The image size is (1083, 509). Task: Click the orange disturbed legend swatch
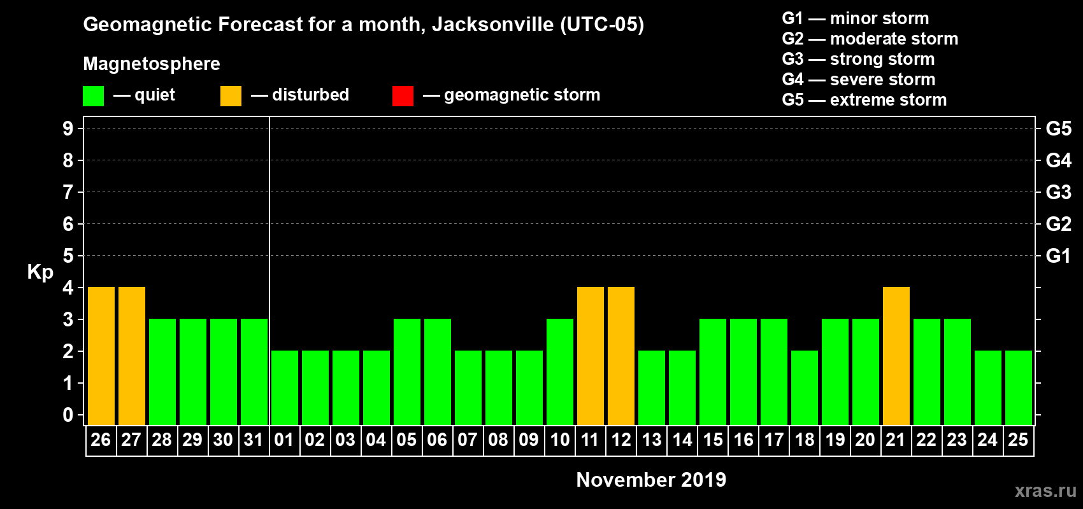231,96
